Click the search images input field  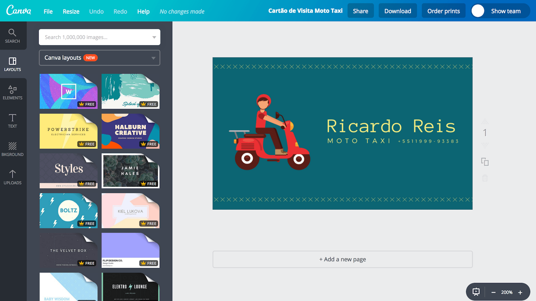click(100, 37)
